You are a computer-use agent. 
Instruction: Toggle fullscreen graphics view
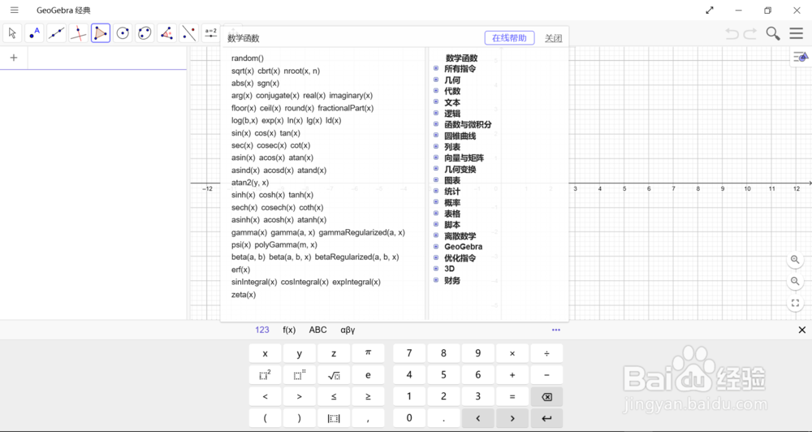tap(795, 303)
